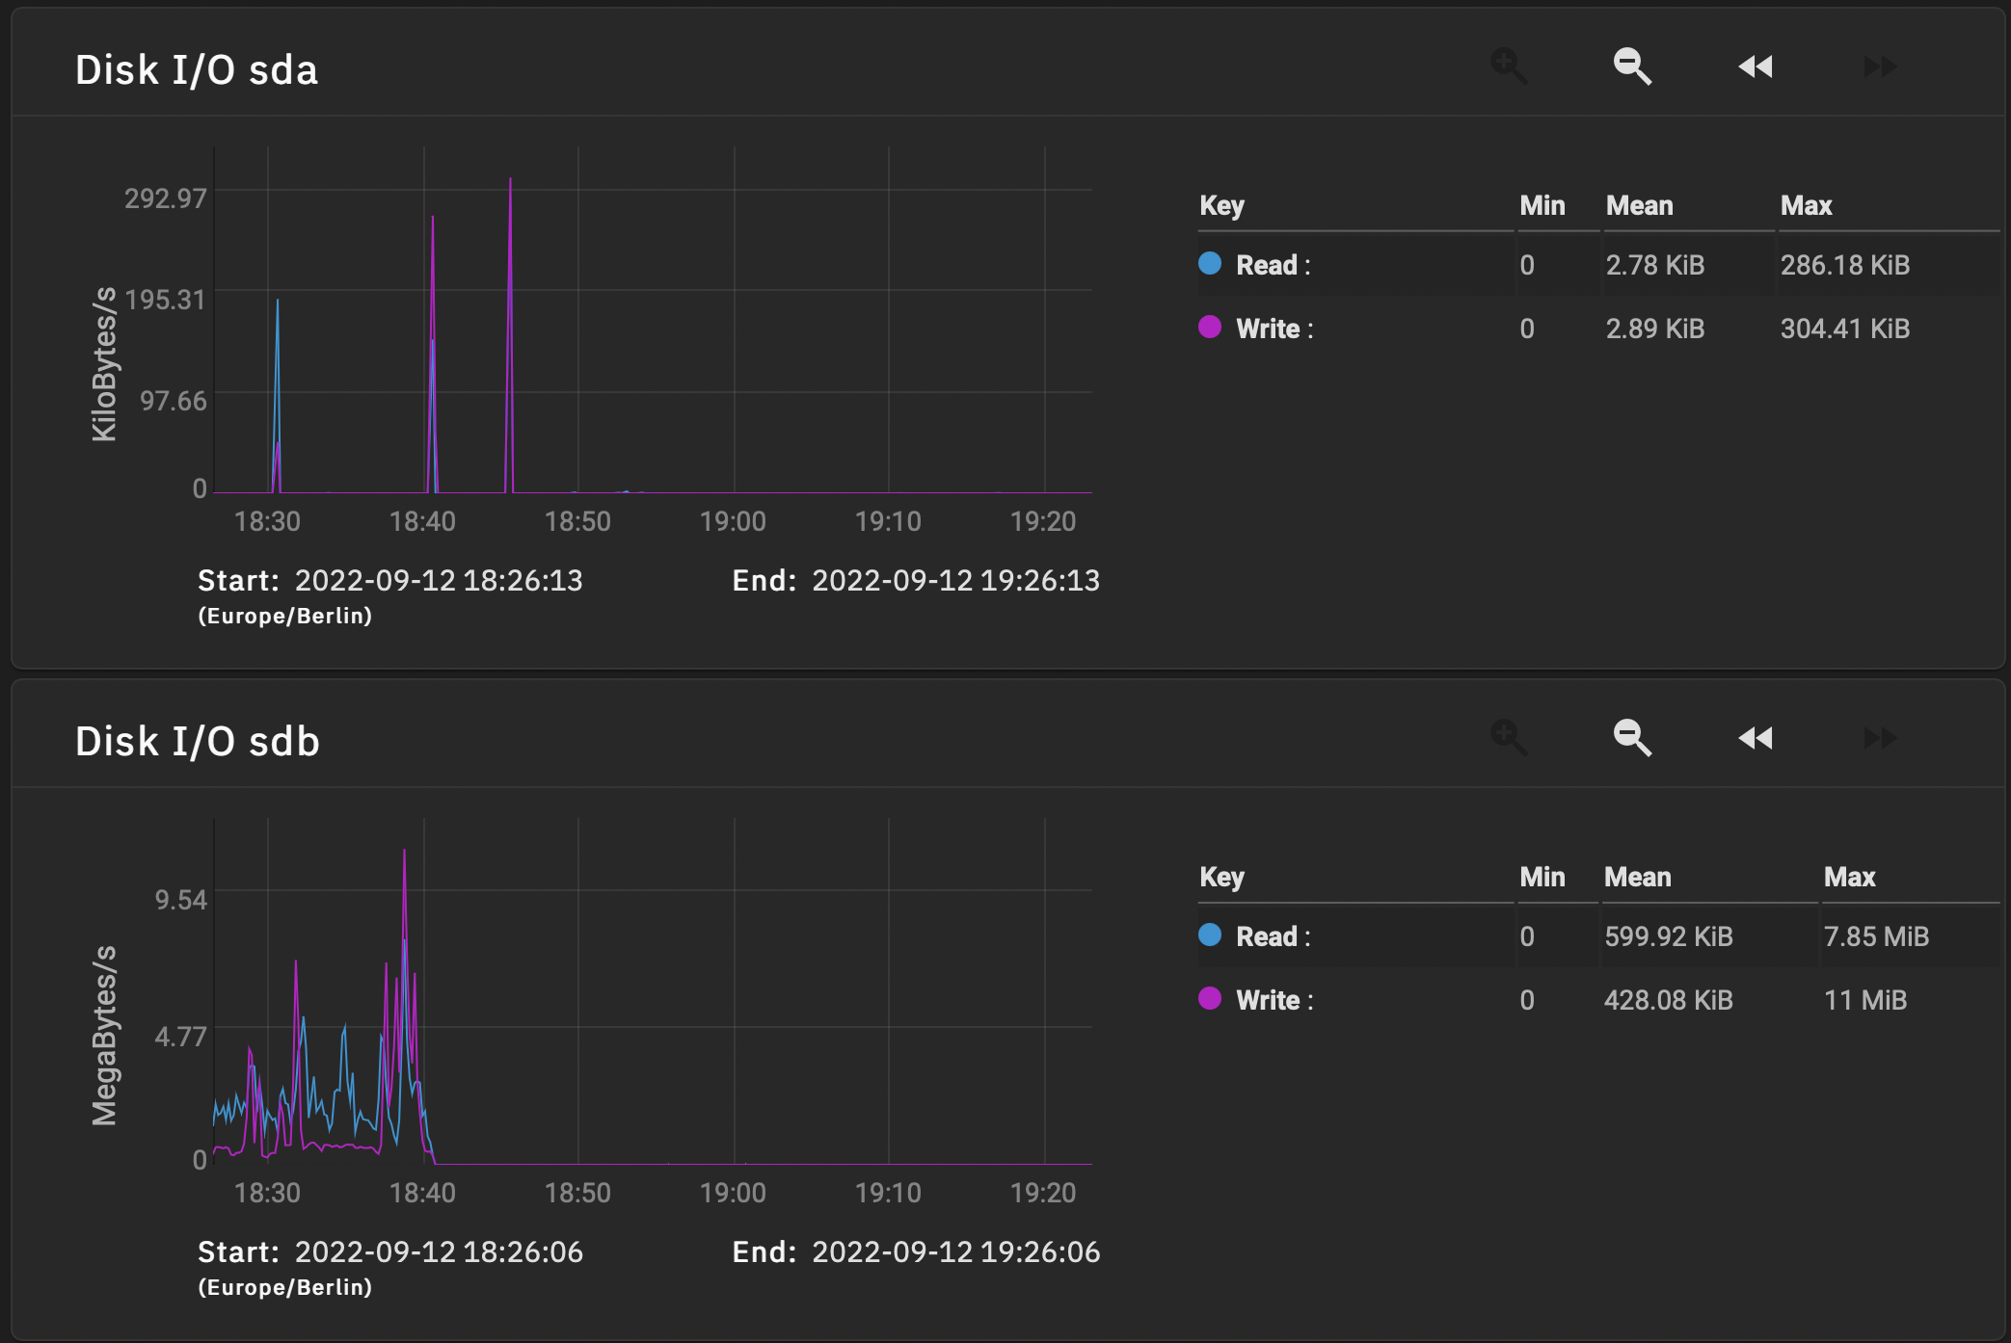This screenshot has width=2011, height=1343.
Task: Toggle the sdb Write series purple dot
Action: [x=1210, y=998]
